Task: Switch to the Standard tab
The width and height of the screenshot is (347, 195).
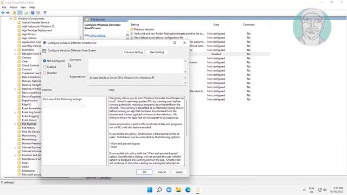Action: pos(105,178)
